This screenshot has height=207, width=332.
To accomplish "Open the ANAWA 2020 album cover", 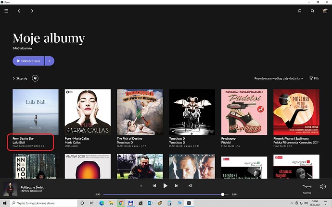I will 88,166.
